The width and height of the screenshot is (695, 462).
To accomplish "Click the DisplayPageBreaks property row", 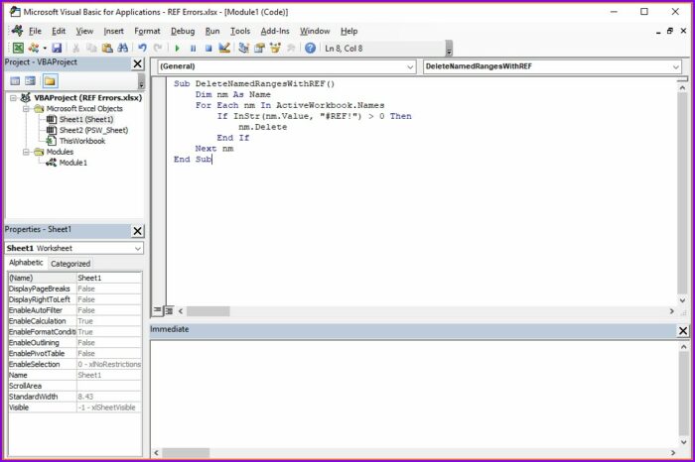I will click(x=74, y=289).
